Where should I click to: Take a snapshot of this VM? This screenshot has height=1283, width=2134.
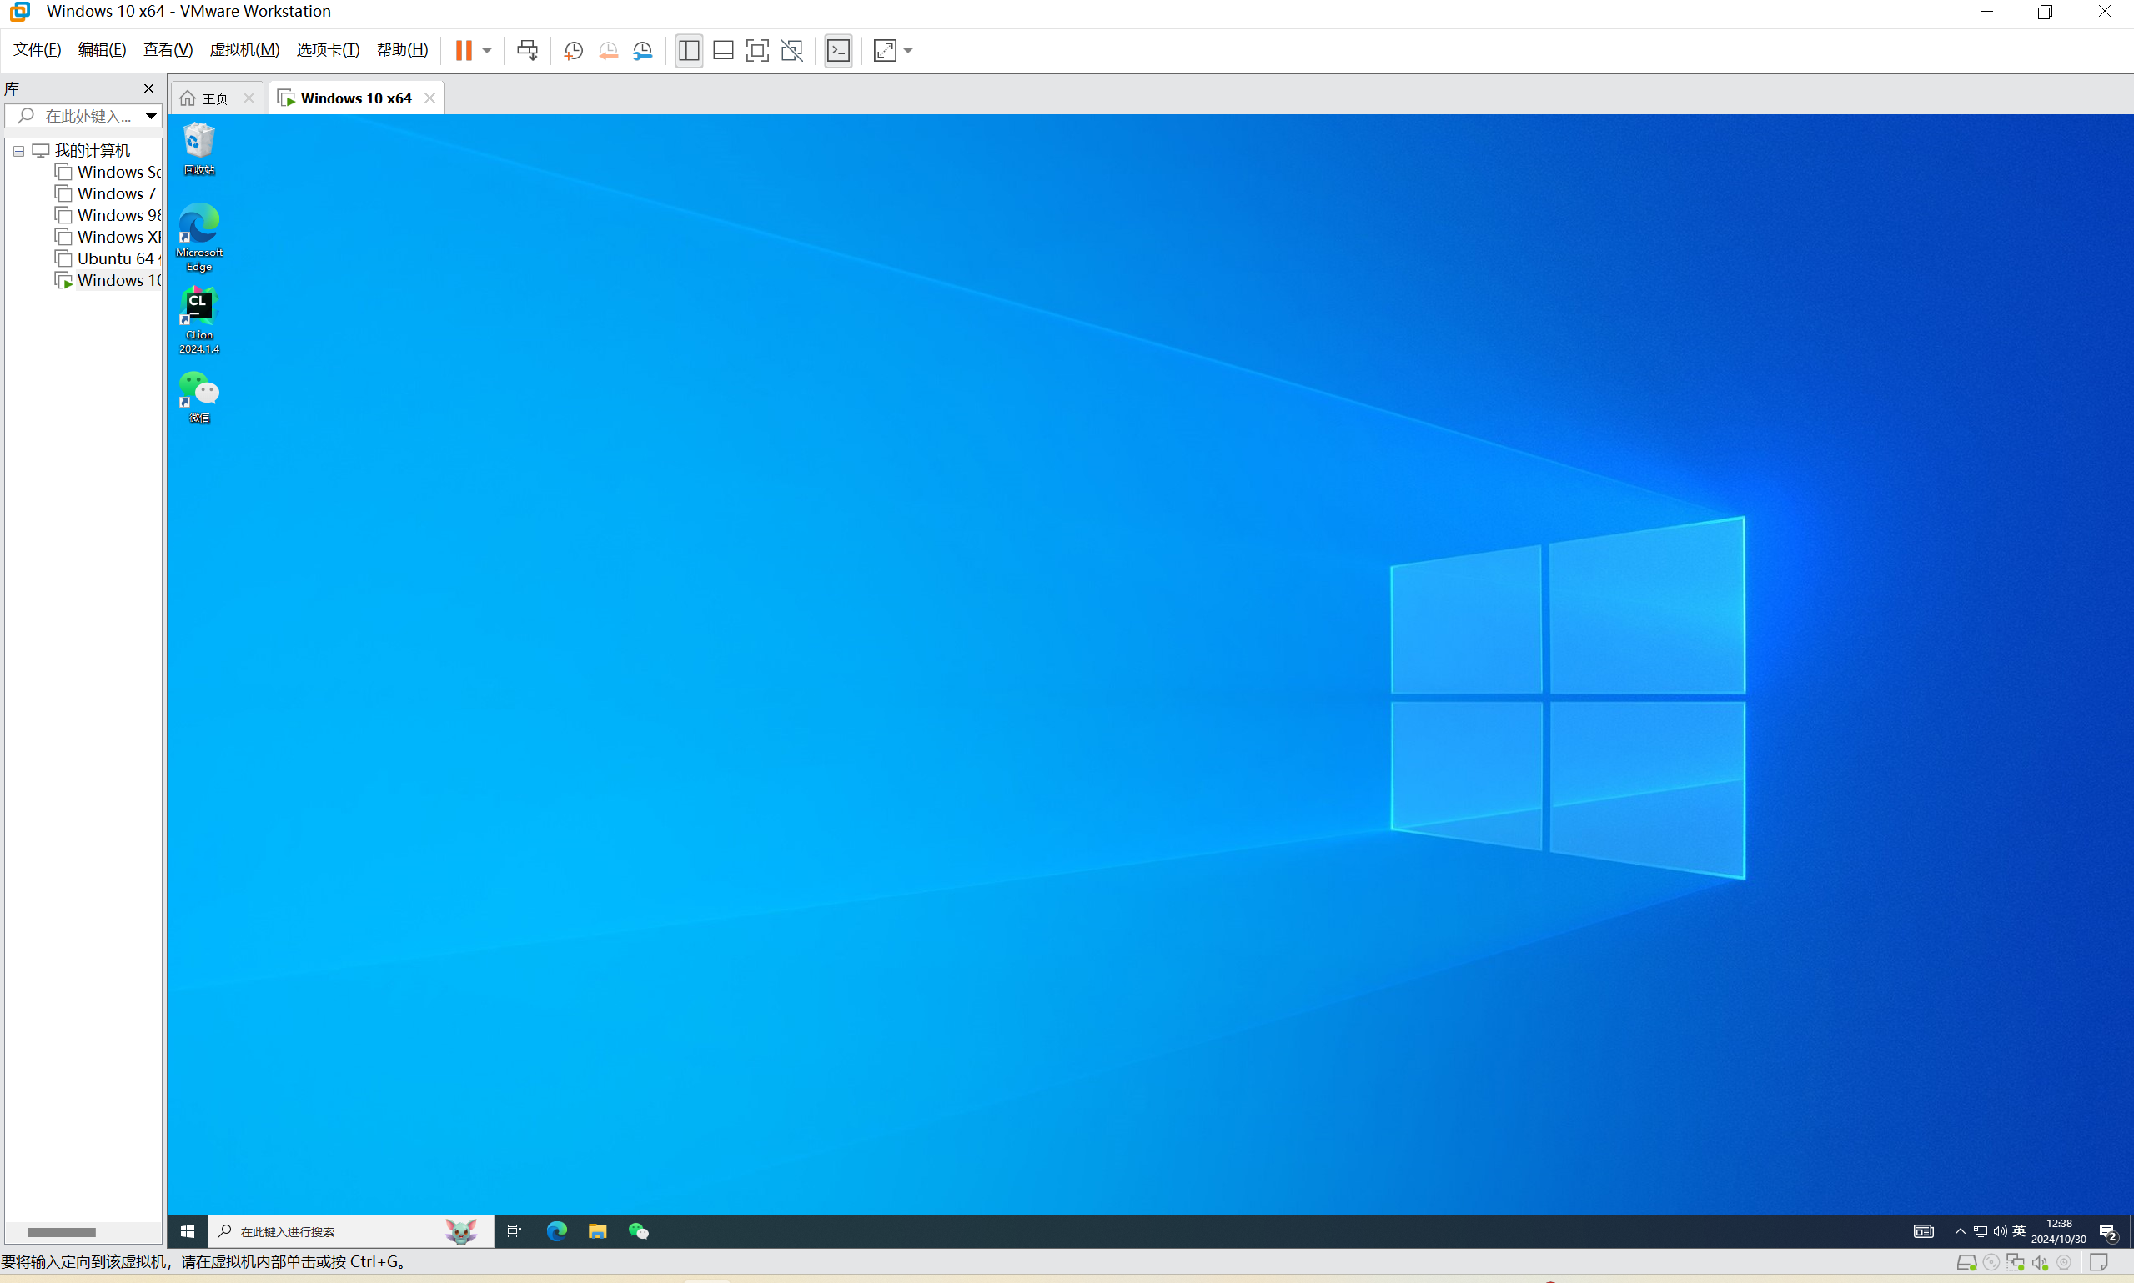coord(572,50)
